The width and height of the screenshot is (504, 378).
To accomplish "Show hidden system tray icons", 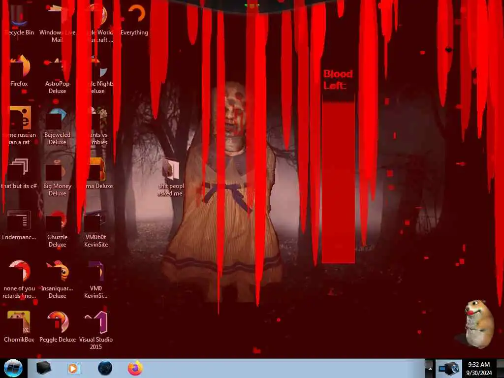I will (x=429, y=368).
